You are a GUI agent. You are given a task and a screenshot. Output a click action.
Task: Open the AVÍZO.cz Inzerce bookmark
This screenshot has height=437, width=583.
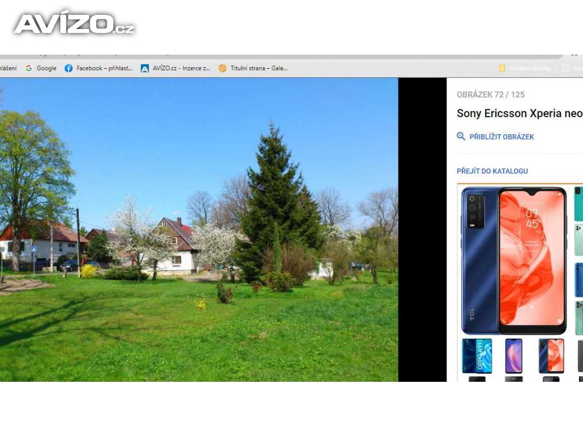[x=175, y=68]
